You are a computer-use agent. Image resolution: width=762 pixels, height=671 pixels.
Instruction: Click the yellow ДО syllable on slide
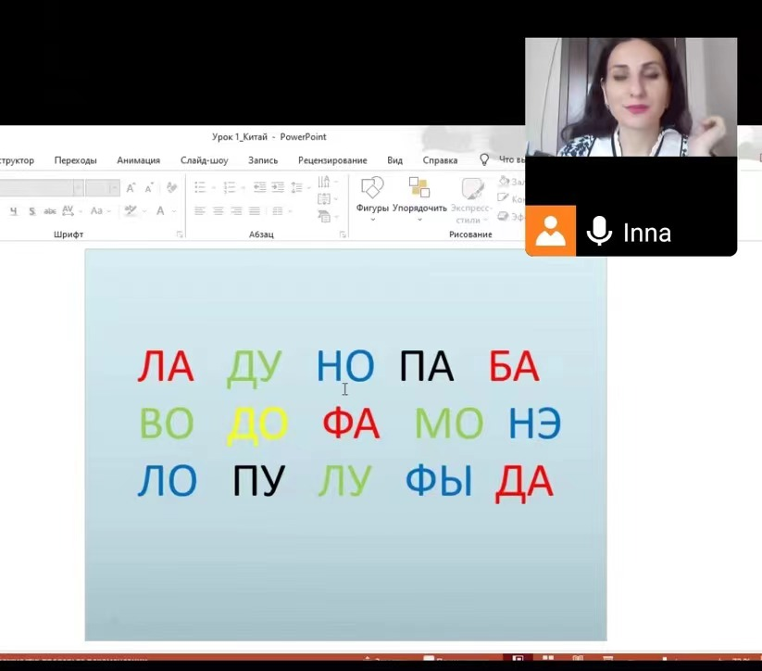coord(256,424)
